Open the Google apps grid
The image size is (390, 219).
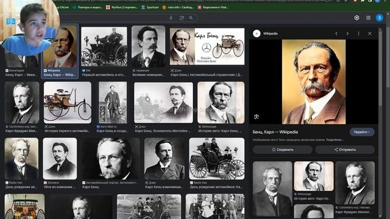[x=368, y=18]
